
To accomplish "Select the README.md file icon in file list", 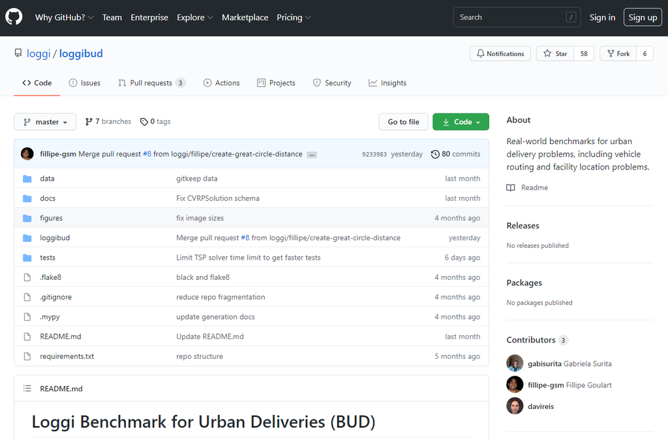I will click(x=27, y=337).
